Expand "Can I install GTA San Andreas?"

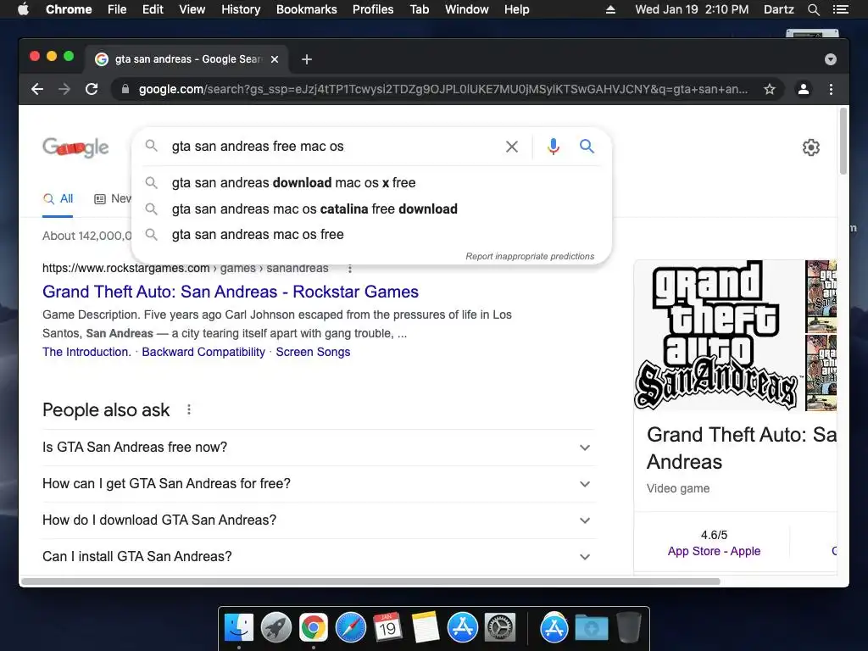[319, 556]
